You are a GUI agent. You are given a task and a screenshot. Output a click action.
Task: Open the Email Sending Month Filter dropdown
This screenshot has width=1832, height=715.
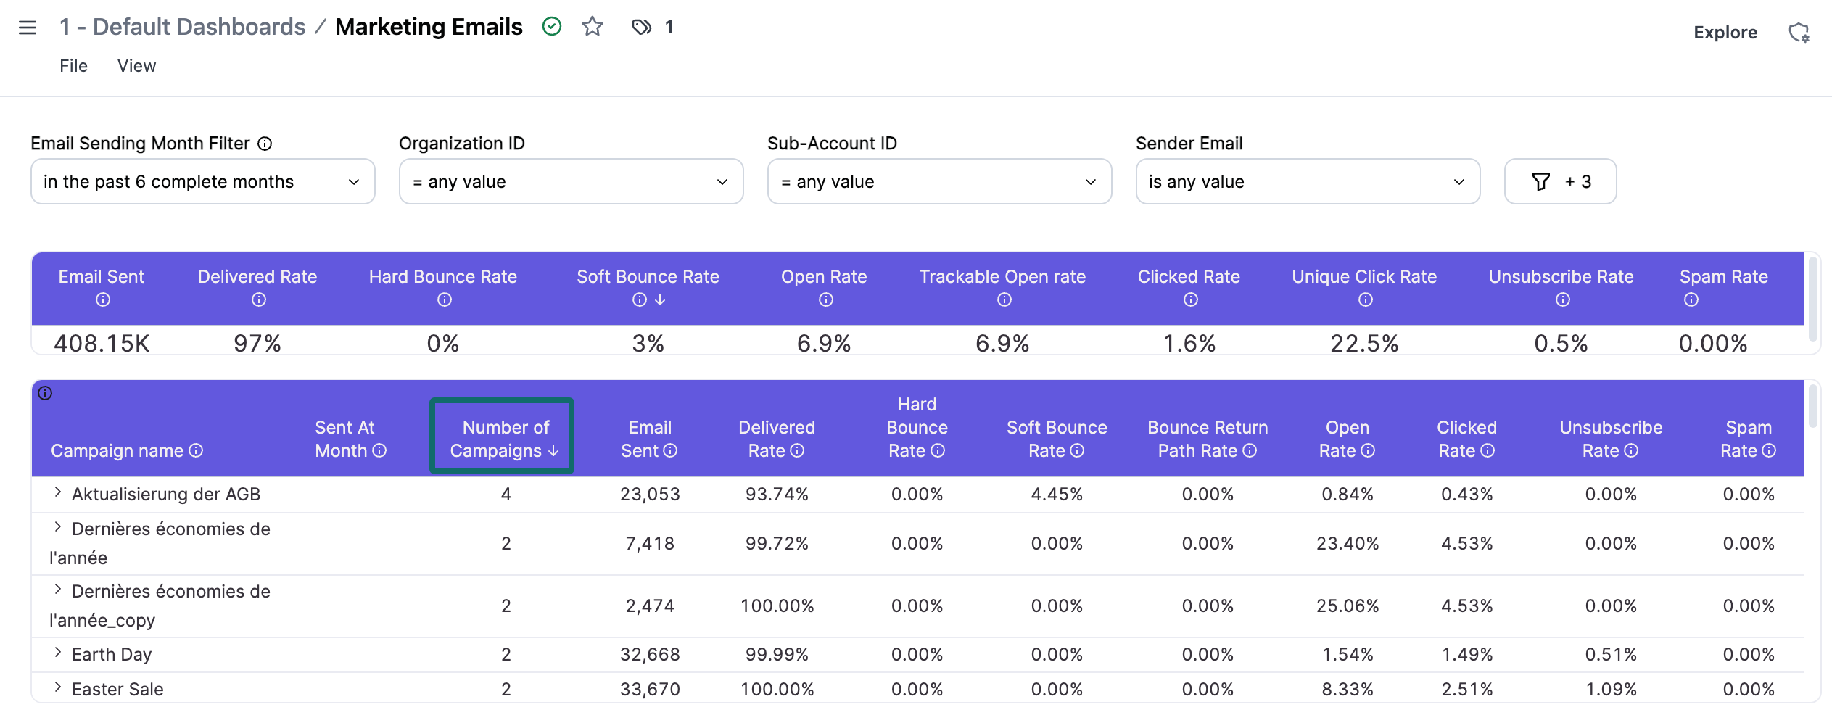pyautogui.click(x=202, y=181)
